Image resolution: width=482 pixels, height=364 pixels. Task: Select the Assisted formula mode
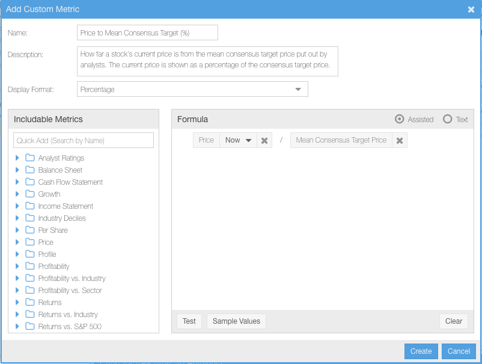[399, 119]
